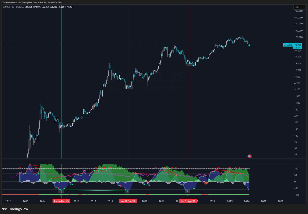Click the 2014 label on the time axis

point(43,201)
